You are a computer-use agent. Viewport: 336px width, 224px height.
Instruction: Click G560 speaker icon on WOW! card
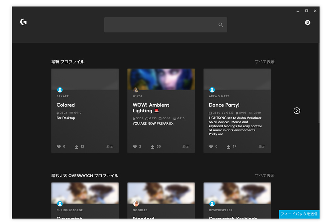click(x=160, y=118)
